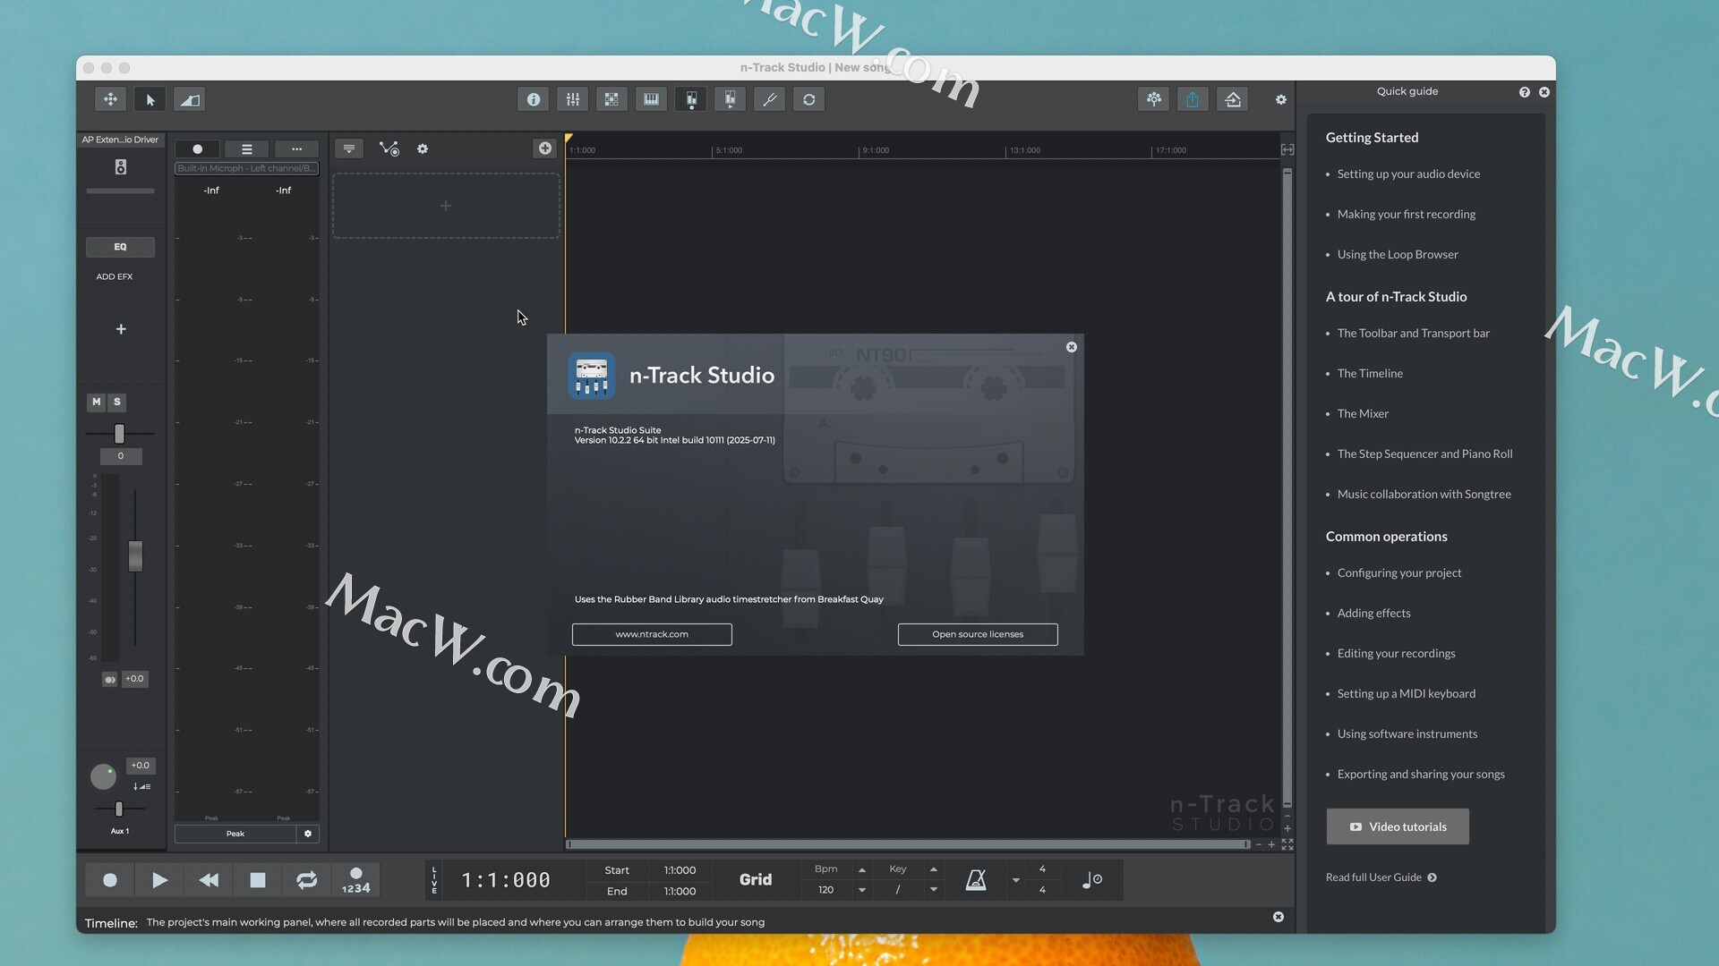Open Quick guide help question icon

[x=1525, y=92]
